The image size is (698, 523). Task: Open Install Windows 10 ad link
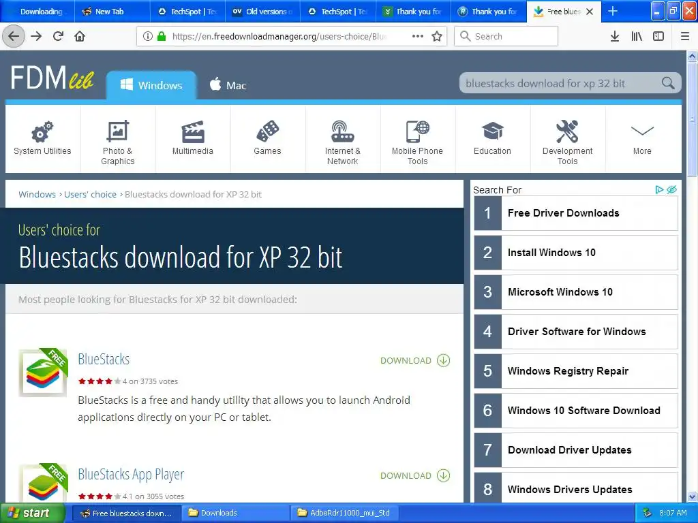576,253
